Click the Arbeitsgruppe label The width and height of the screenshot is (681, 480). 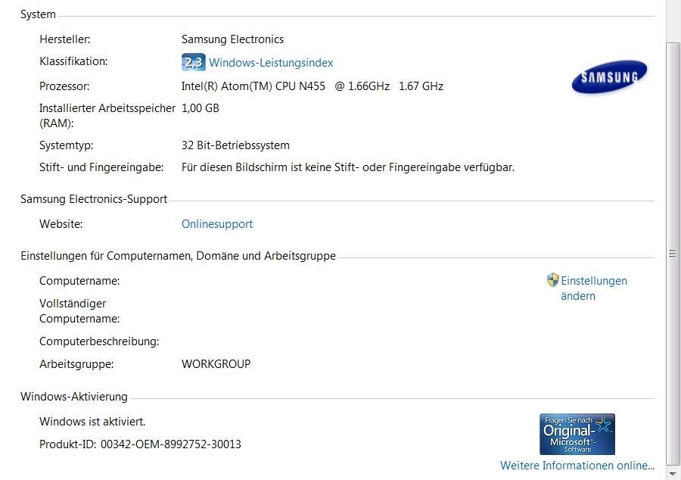point(76,364)
